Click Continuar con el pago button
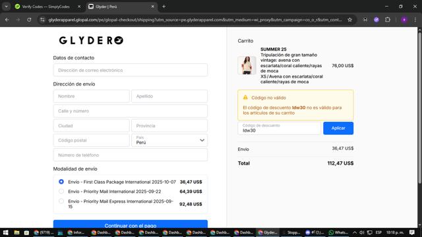The width and height of the screenshot is (422, 237). point(131,224)
